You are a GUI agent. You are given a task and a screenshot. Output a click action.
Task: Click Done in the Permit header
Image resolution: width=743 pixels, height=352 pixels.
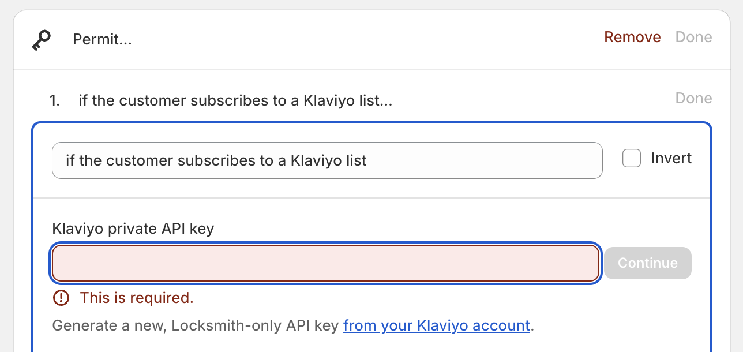(694, 37)
